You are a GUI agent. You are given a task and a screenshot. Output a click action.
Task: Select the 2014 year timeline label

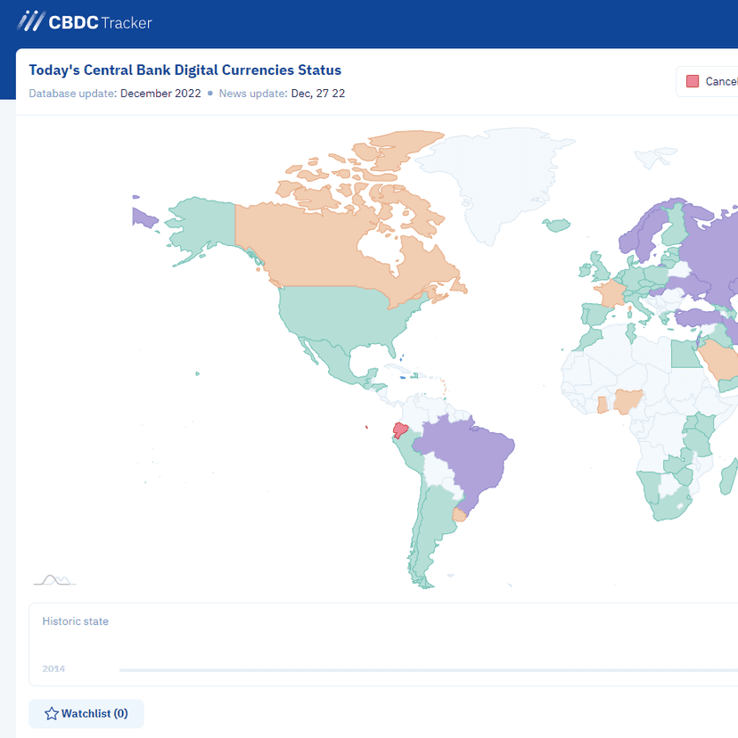[x=53, y=668]
